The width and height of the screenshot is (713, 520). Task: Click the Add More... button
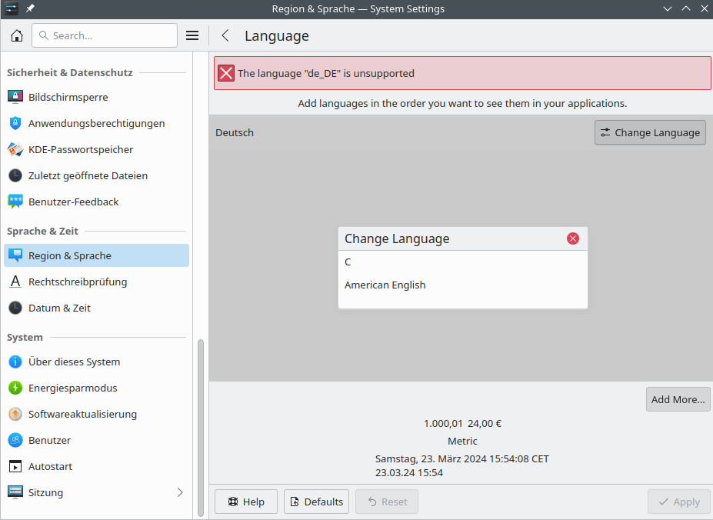pyautogui.click(x=678, y=399)
